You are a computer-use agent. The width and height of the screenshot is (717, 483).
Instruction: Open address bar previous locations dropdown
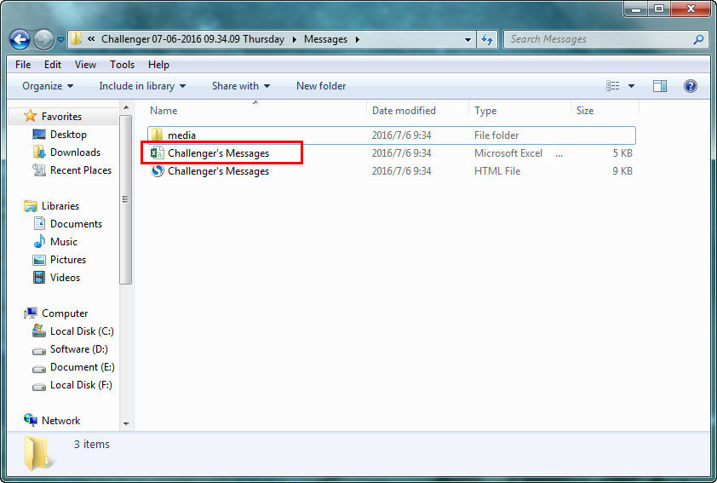point(467,40)
